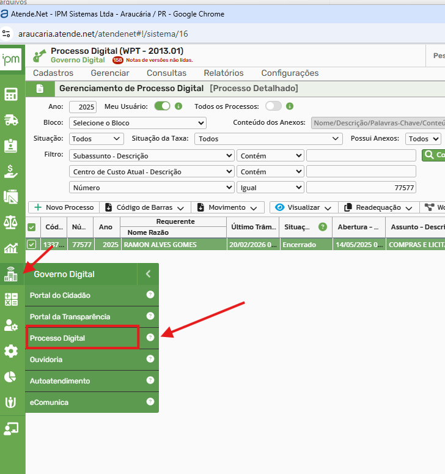445x474 pixels.
Task: Click the Novo Processo button
Action: click(64, 207)
